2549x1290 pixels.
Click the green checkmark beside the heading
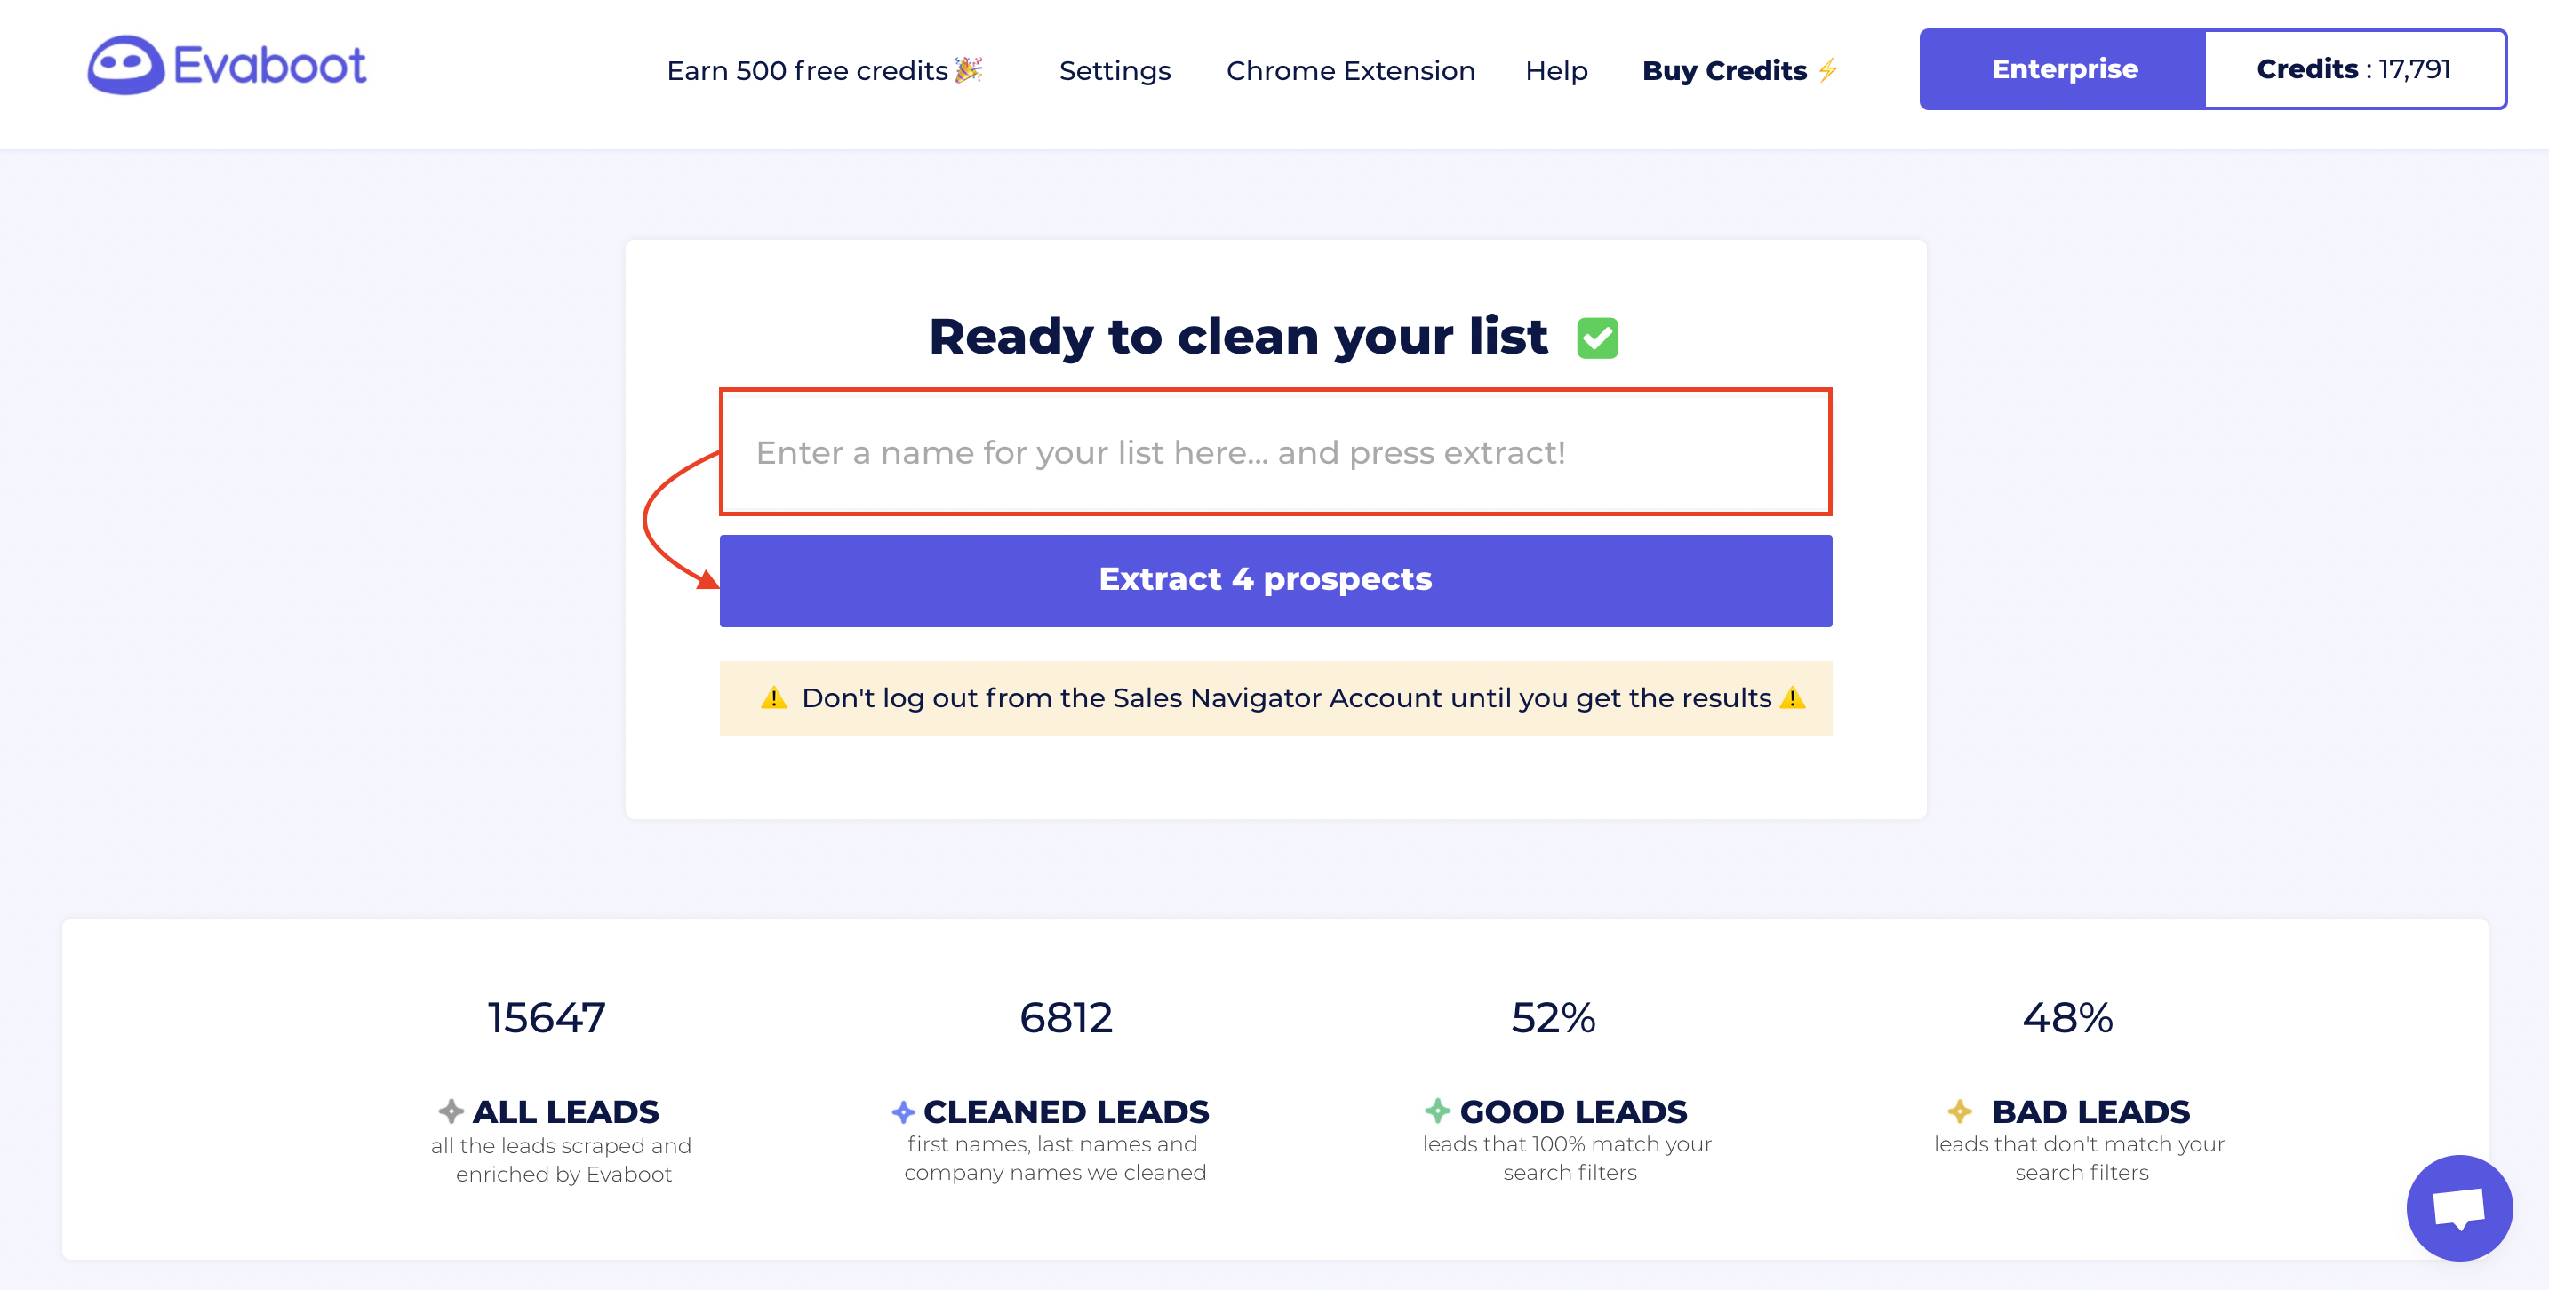pos(1597,338)
